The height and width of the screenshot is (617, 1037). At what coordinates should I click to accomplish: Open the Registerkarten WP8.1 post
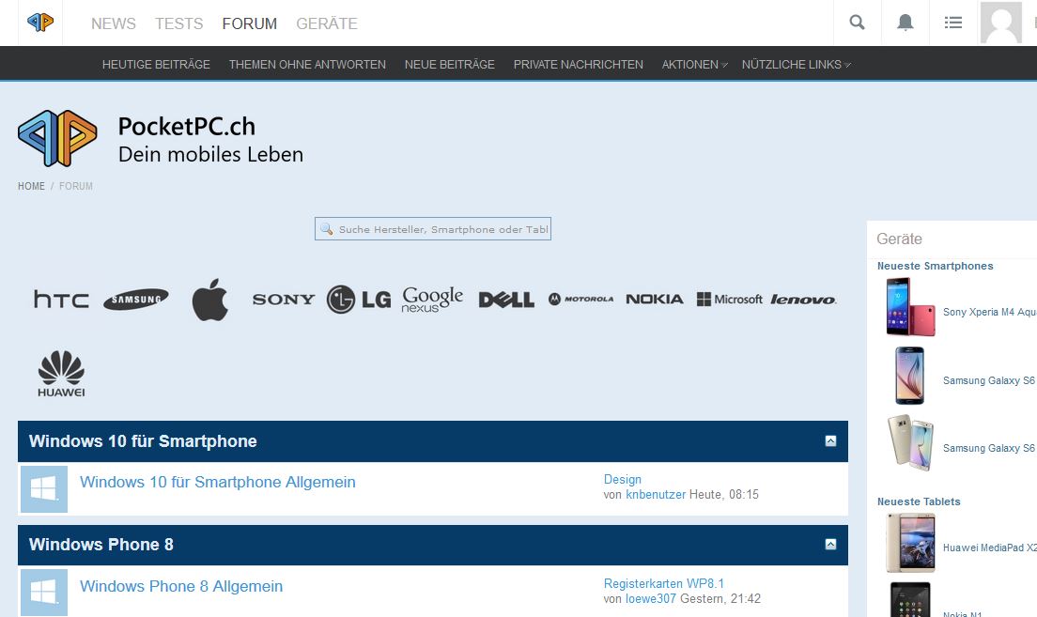[x=664, y=584]
